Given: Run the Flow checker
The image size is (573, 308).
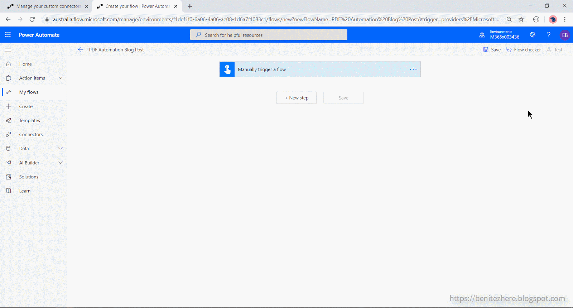Looking at the screenshot, I should [x=523, y=50].
